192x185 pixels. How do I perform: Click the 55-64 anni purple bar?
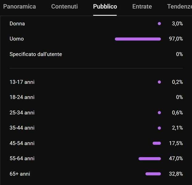(150, 159)
